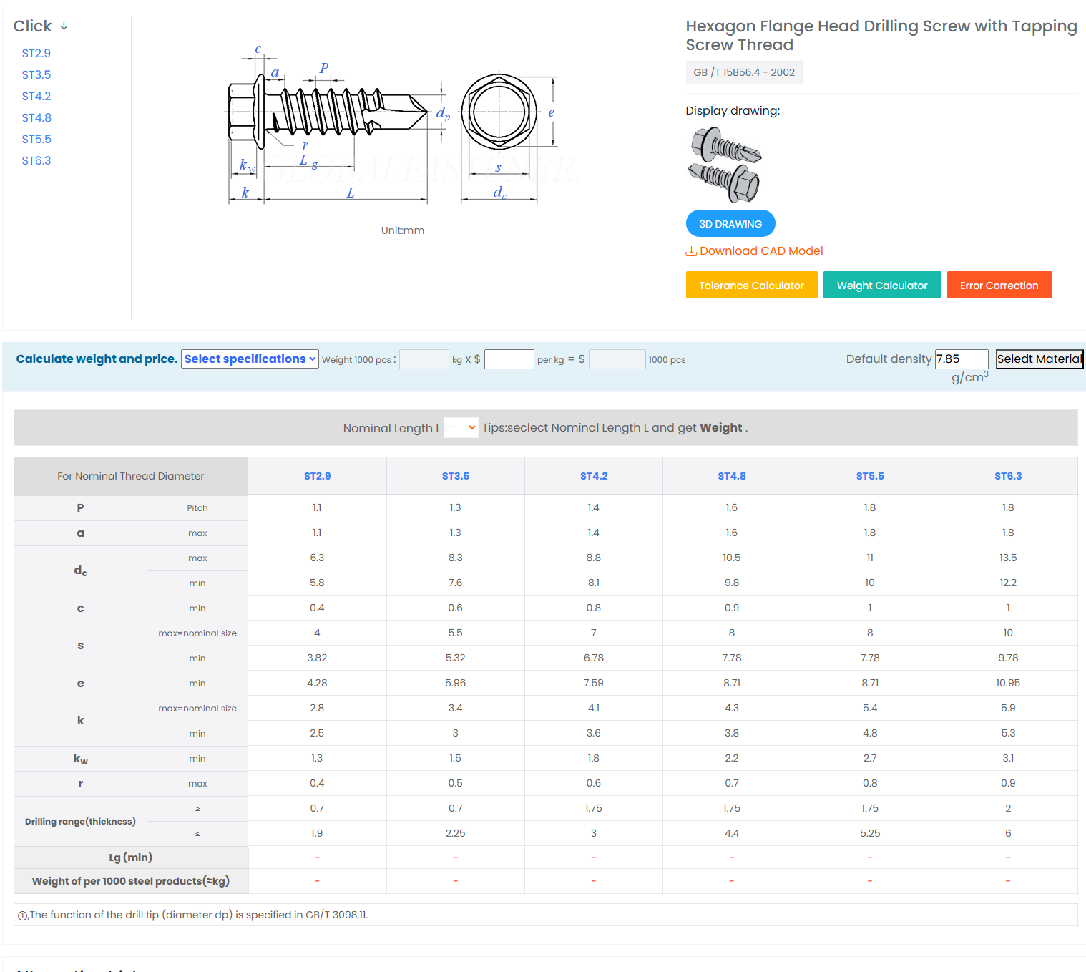Click the 'Tips:seclect Nominal Length L' hint text
Image resolution: width=1086 pixels, height=972 pixels.
pos(615,427)
